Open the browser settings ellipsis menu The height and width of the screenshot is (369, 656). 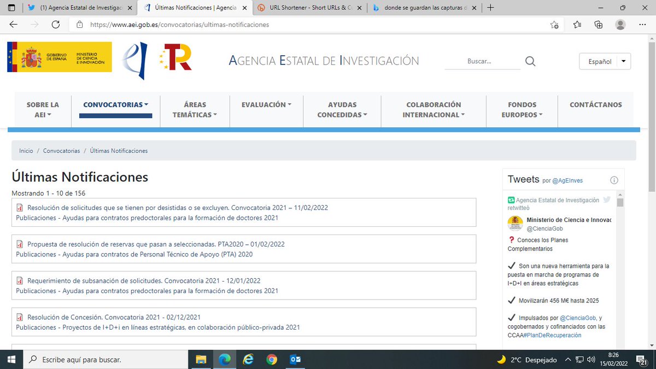[642, 25]
